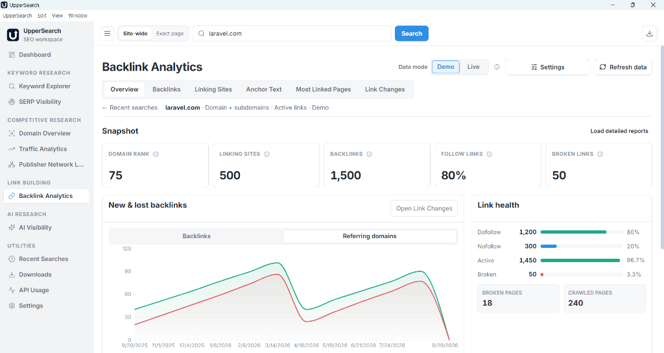Click the Follow Links info icon
This screenshot has height=353, width=664.
(490, 154)
